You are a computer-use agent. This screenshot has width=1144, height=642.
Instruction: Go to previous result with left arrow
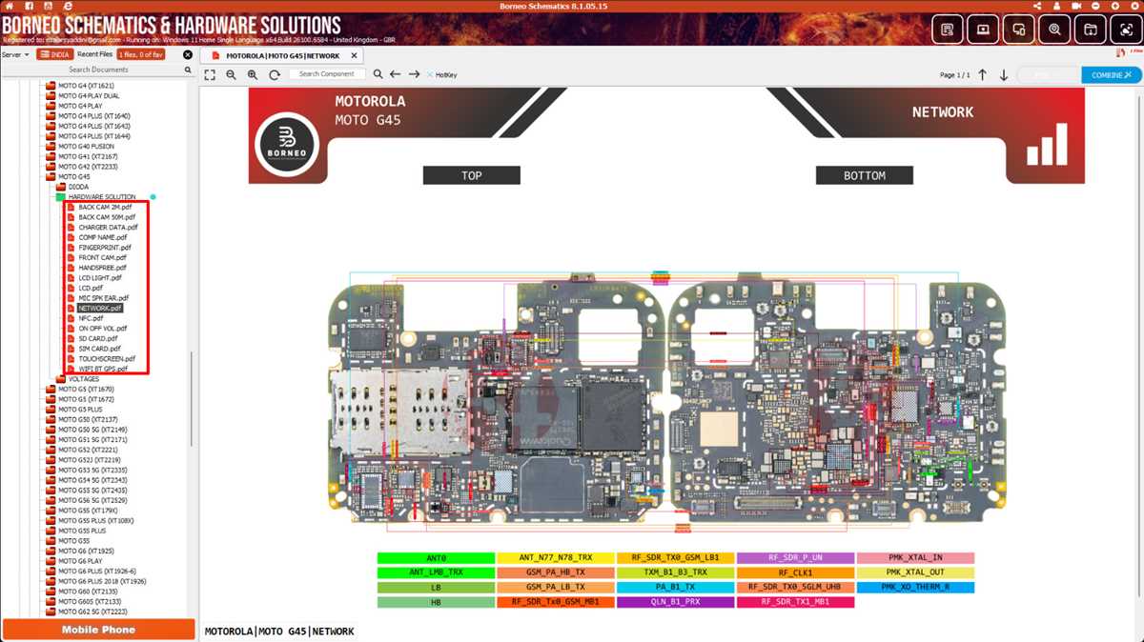396,74
